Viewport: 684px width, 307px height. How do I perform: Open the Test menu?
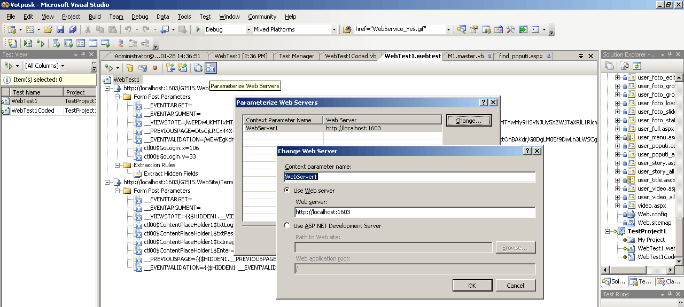coord(205,17)
